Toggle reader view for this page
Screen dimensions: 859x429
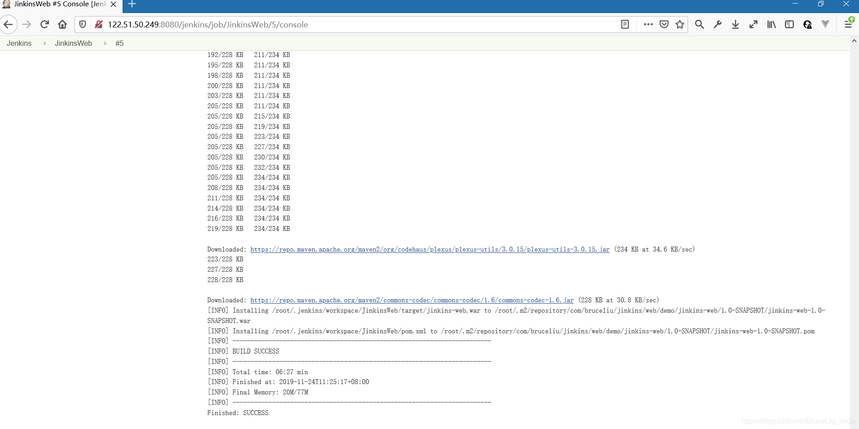625,24
